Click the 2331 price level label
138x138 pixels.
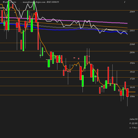(x=132, y=31)
